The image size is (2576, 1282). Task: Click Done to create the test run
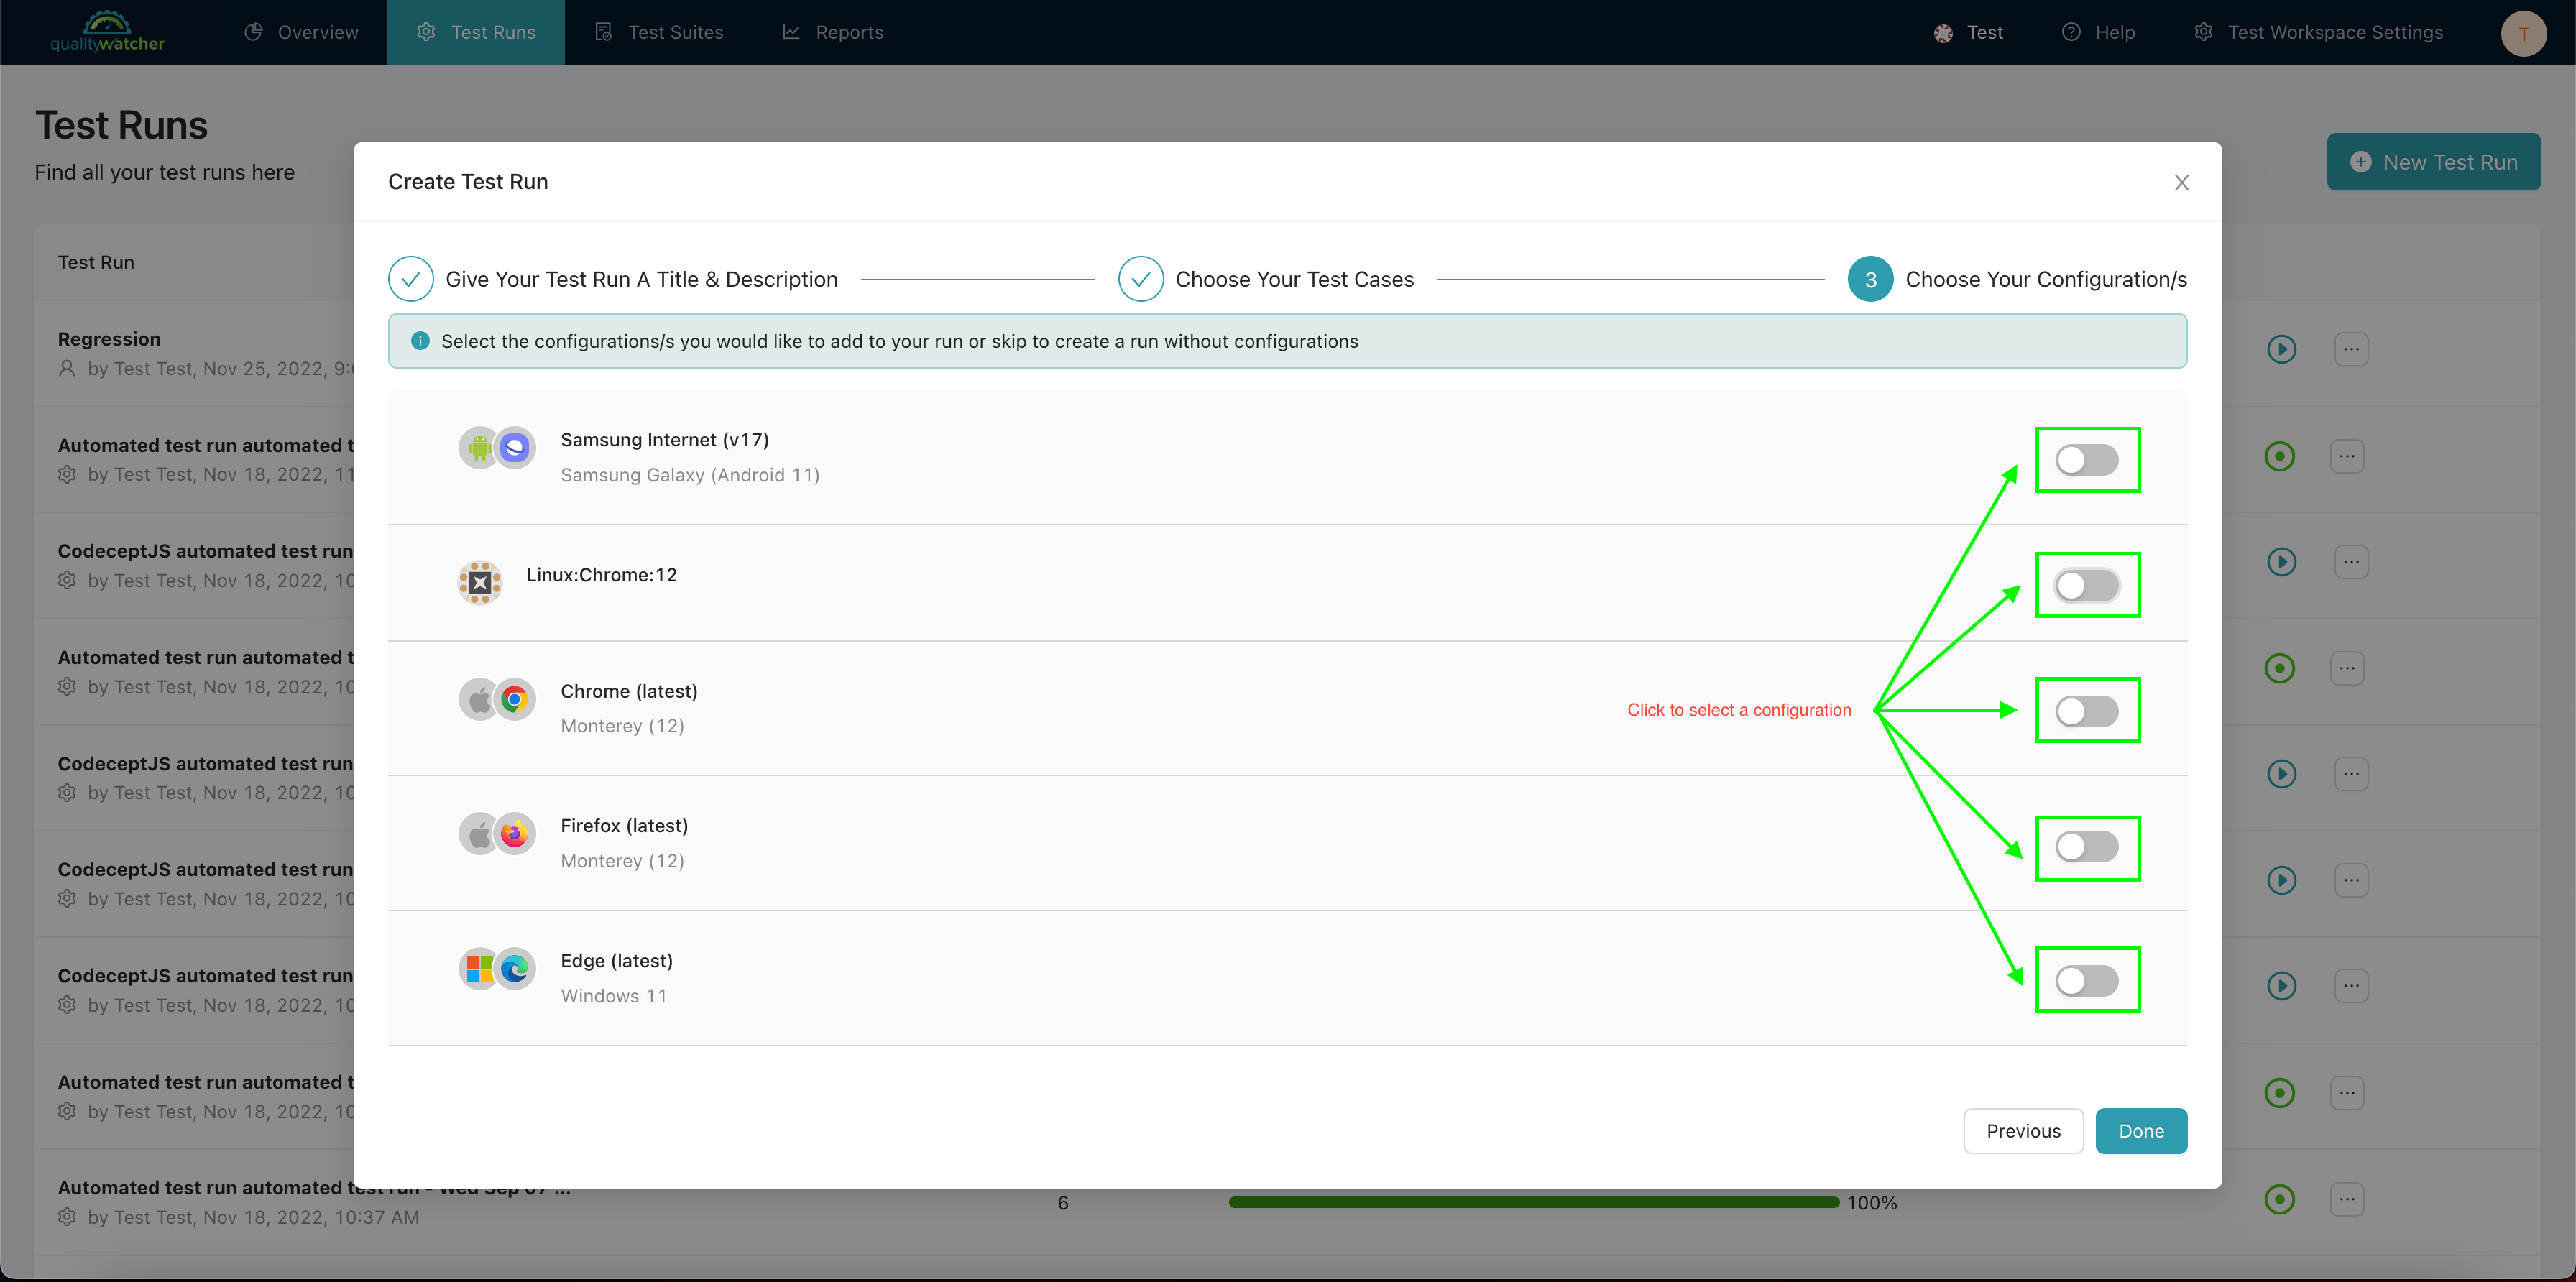2141,1131
